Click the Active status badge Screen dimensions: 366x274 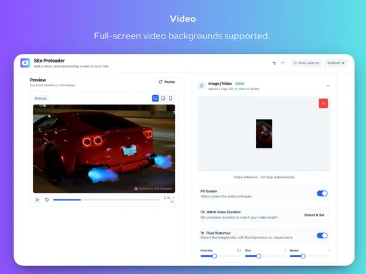(x=240, y=84)
